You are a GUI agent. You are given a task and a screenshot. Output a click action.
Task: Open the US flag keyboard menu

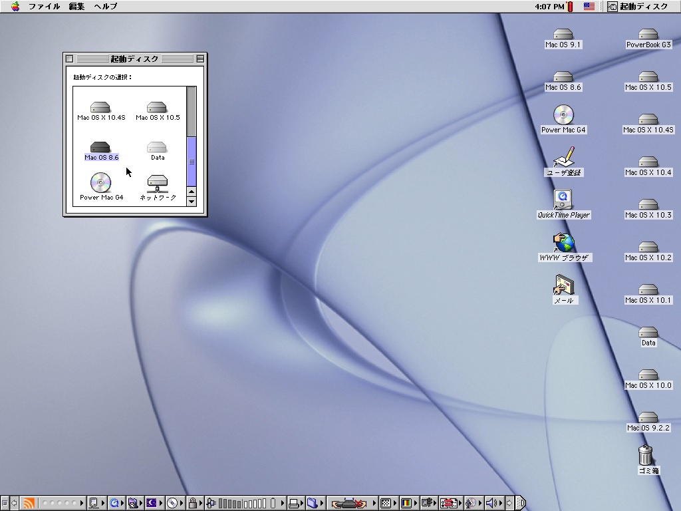pos(589,6)
